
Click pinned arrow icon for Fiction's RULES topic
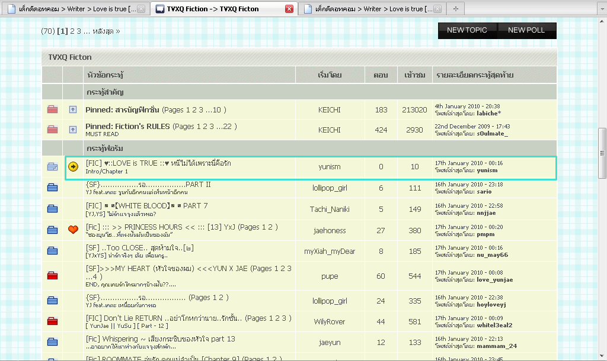point(73,130)
